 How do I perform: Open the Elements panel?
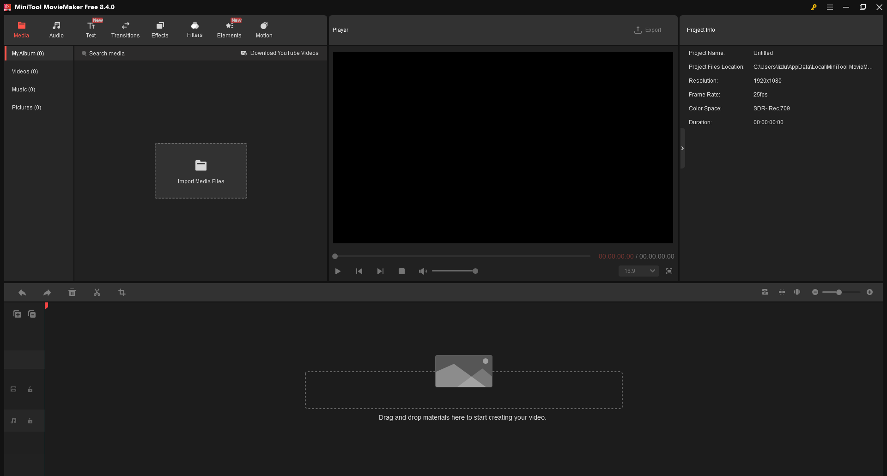pyautogui.click(x=229, y=29)
